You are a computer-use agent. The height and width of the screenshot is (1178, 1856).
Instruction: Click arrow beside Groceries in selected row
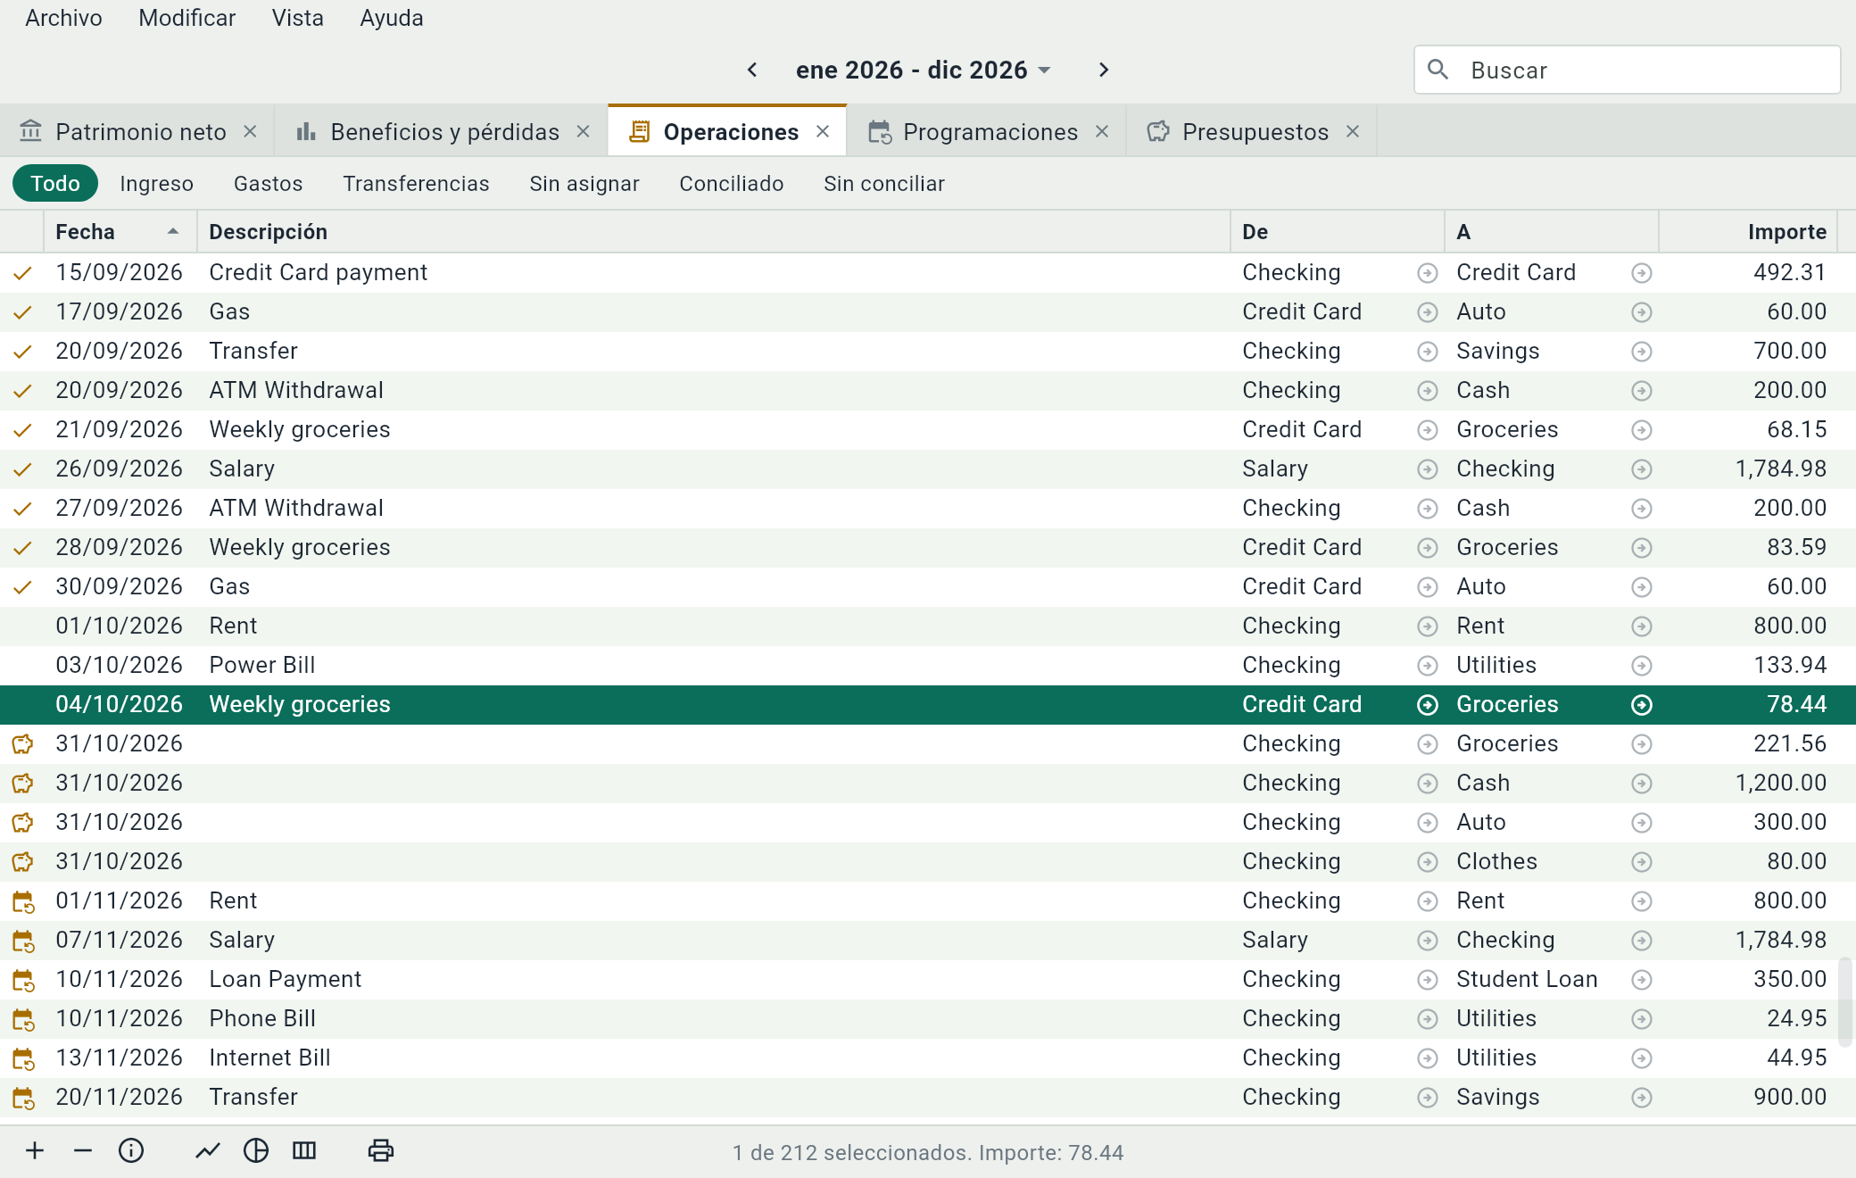(1642, 705)
